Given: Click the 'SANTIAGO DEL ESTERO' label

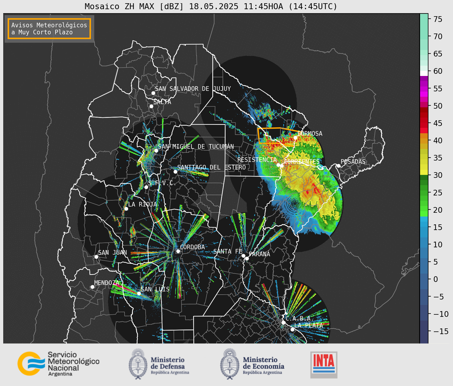Looking at the screenshot, I should click(x=212, y=167).
